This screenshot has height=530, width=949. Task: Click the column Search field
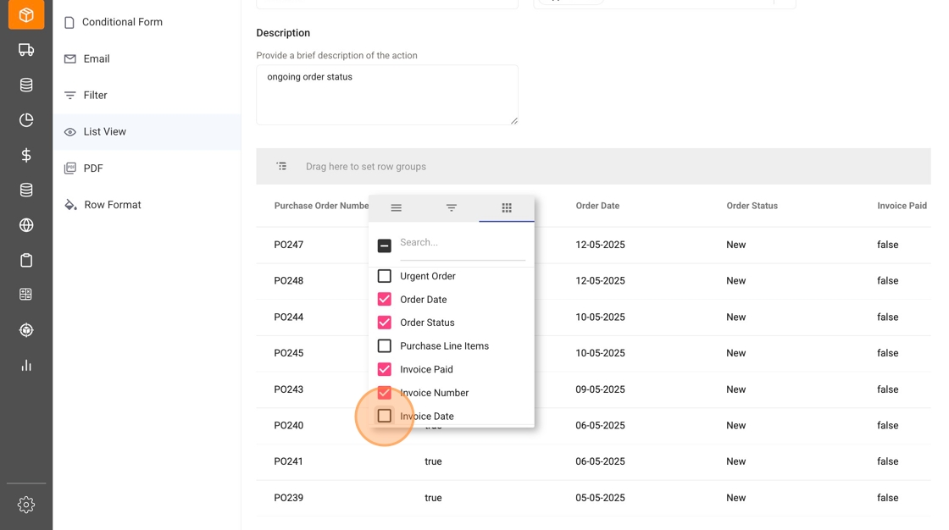(x=462, y=243)
